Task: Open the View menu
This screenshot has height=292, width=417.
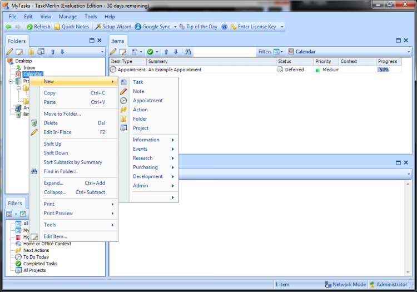Action: (46, 17)
